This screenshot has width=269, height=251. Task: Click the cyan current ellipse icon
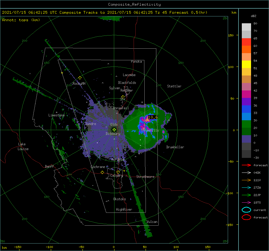pos(246,210)
